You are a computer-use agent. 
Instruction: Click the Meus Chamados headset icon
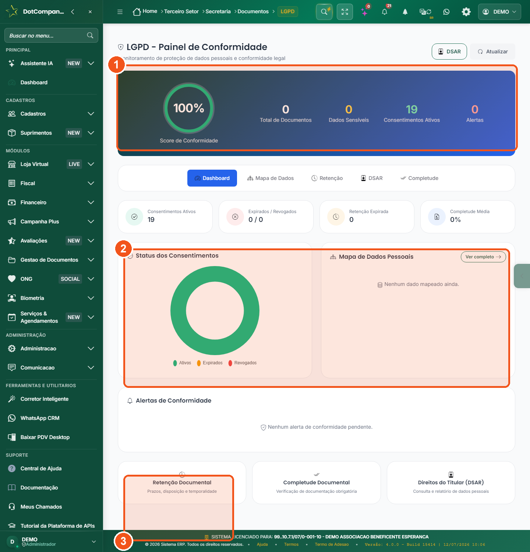pos(12,507)
